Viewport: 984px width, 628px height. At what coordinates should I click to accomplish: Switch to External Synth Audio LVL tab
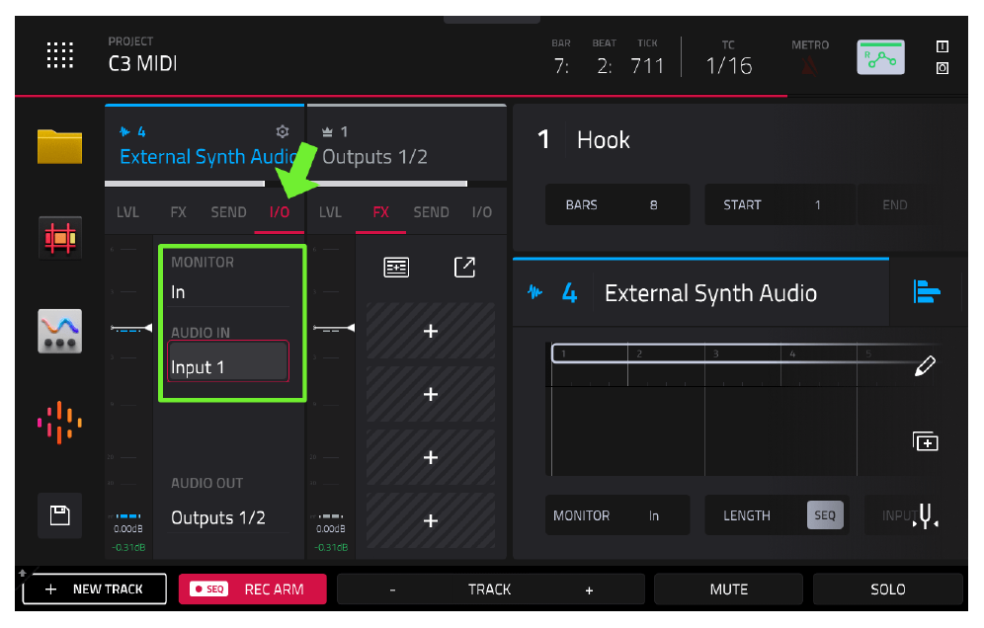[x=127, y=212]
